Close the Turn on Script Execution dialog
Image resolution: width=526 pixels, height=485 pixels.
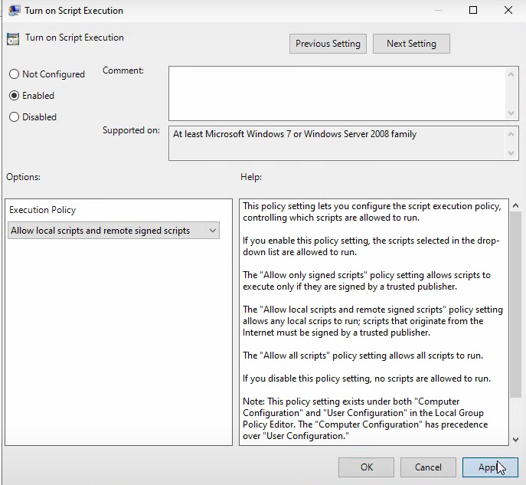[508, 10]
